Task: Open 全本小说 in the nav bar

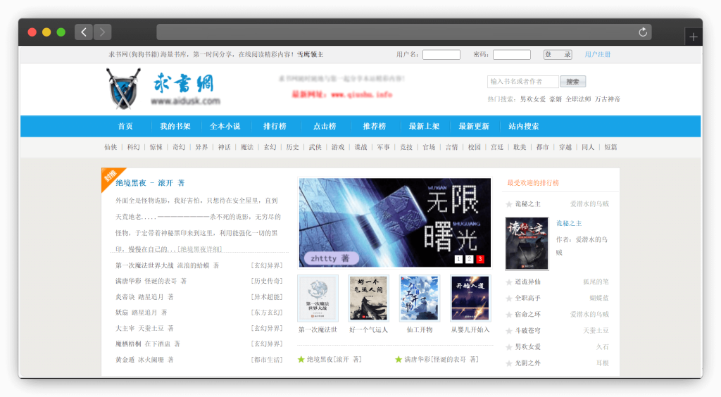Action: 225,127
